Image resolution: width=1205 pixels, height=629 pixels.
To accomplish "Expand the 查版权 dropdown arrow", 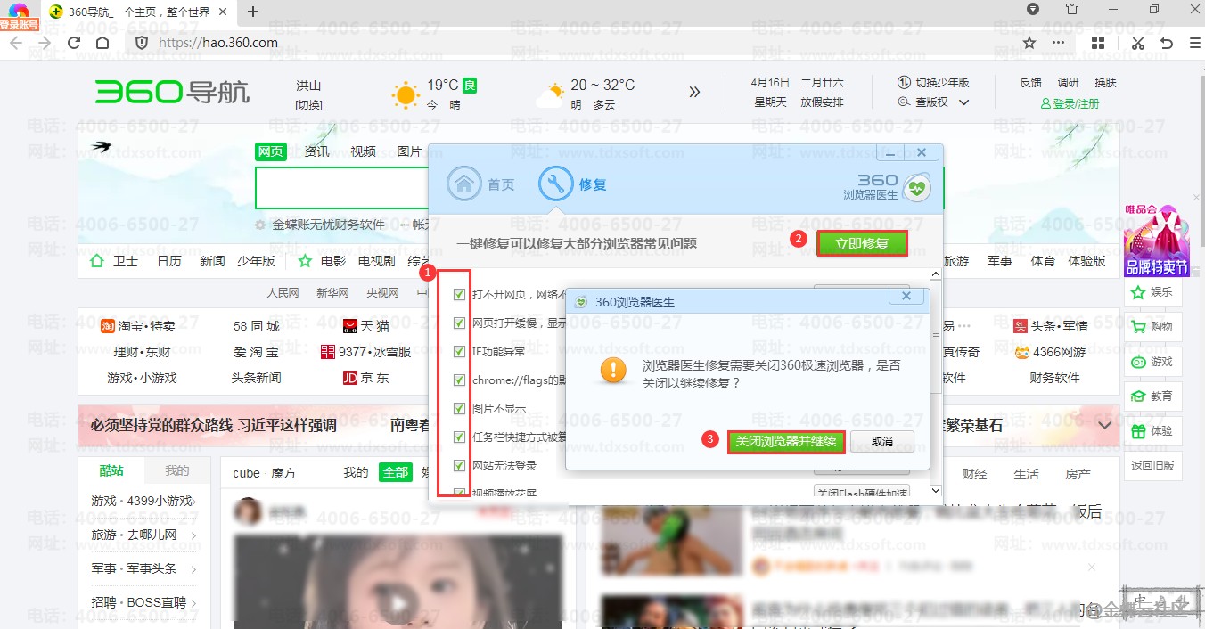I will pyautogui.click(x=963, y=102).
